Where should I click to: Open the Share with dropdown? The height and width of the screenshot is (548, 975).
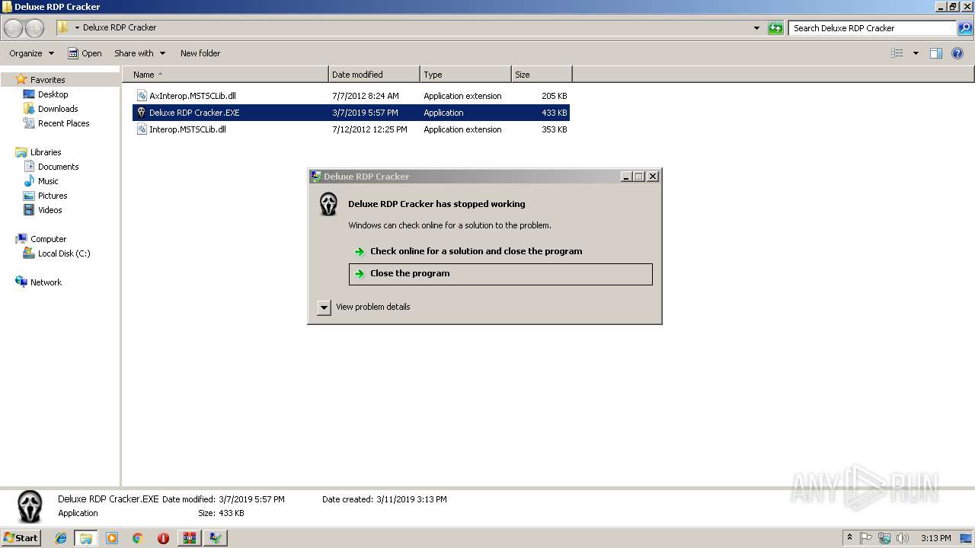coord(139,53)
